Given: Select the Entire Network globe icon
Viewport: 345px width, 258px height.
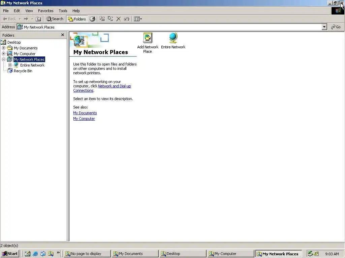Looking at the screenshot, I should (174, 38).
